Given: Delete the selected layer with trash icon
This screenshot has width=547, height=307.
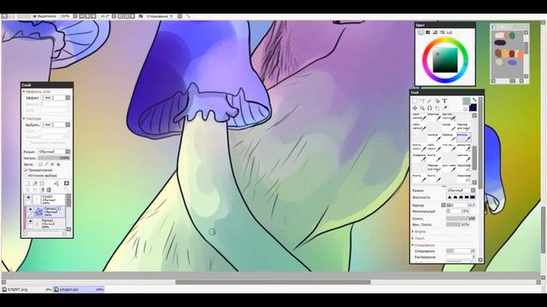Looking at the screenshot, I should click(x=49, y=189).
